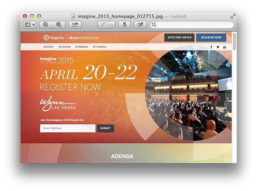The height and width of the screenshot is (191, 257).
Task: Open the AGENDA nav item
Action: (x=48, y=47)
